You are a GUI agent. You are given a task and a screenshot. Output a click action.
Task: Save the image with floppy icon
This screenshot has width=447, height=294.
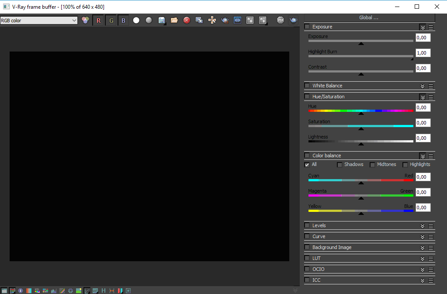(x=162, y=20)
